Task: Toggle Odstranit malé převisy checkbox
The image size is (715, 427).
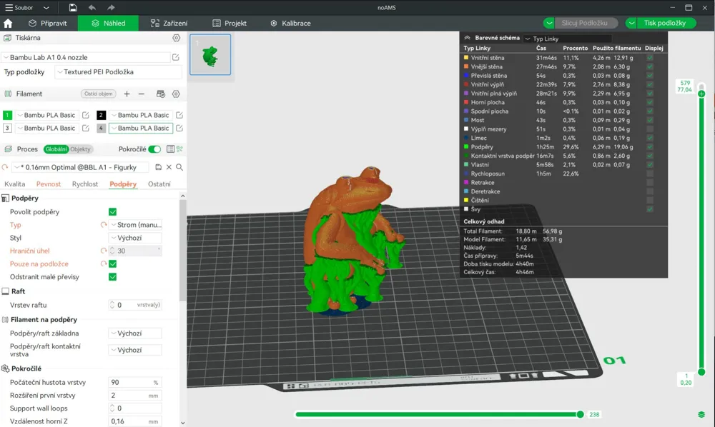Action: click(x=113, y=277)
